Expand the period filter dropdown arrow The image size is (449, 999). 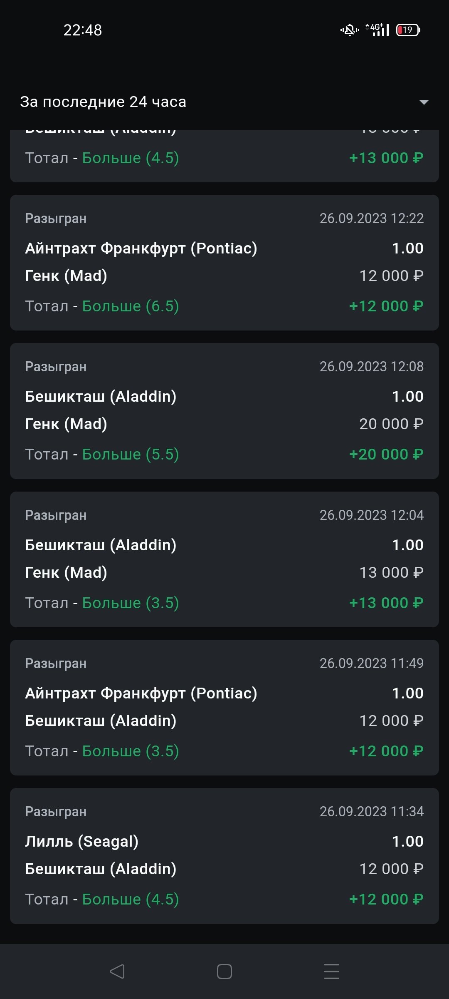[424, 102]
